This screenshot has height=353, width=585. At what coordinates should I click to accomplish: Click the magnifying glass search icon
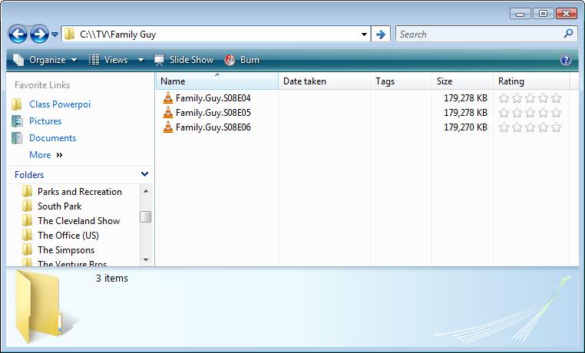point(568,34)
